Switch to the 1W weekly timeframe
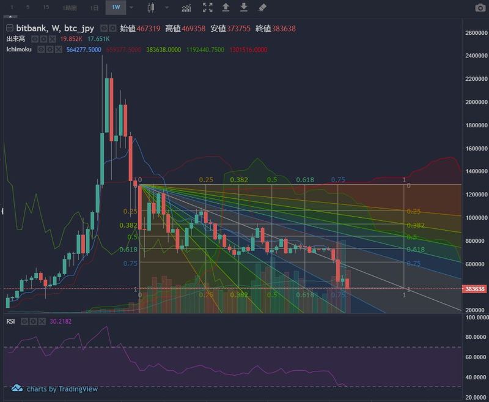 click(x=115, y=8)
